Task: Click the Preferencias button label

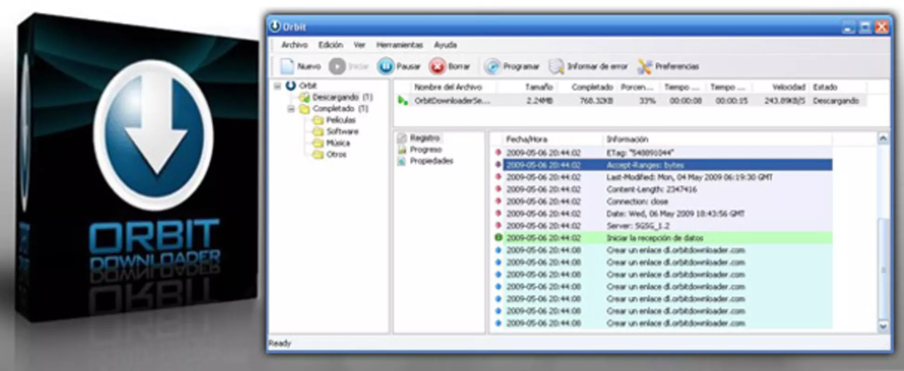Action: coord(677,67)
